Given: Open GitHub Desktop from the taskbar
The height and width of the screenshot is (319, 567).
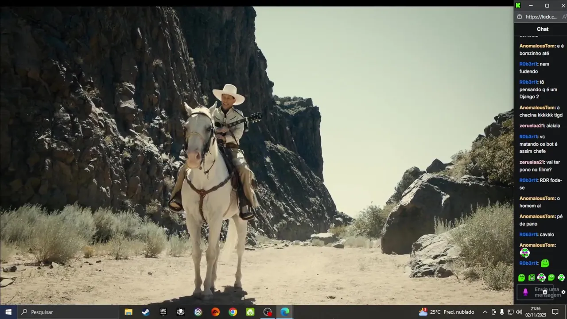Looking at the screenshot, I should tap(180, 312).
